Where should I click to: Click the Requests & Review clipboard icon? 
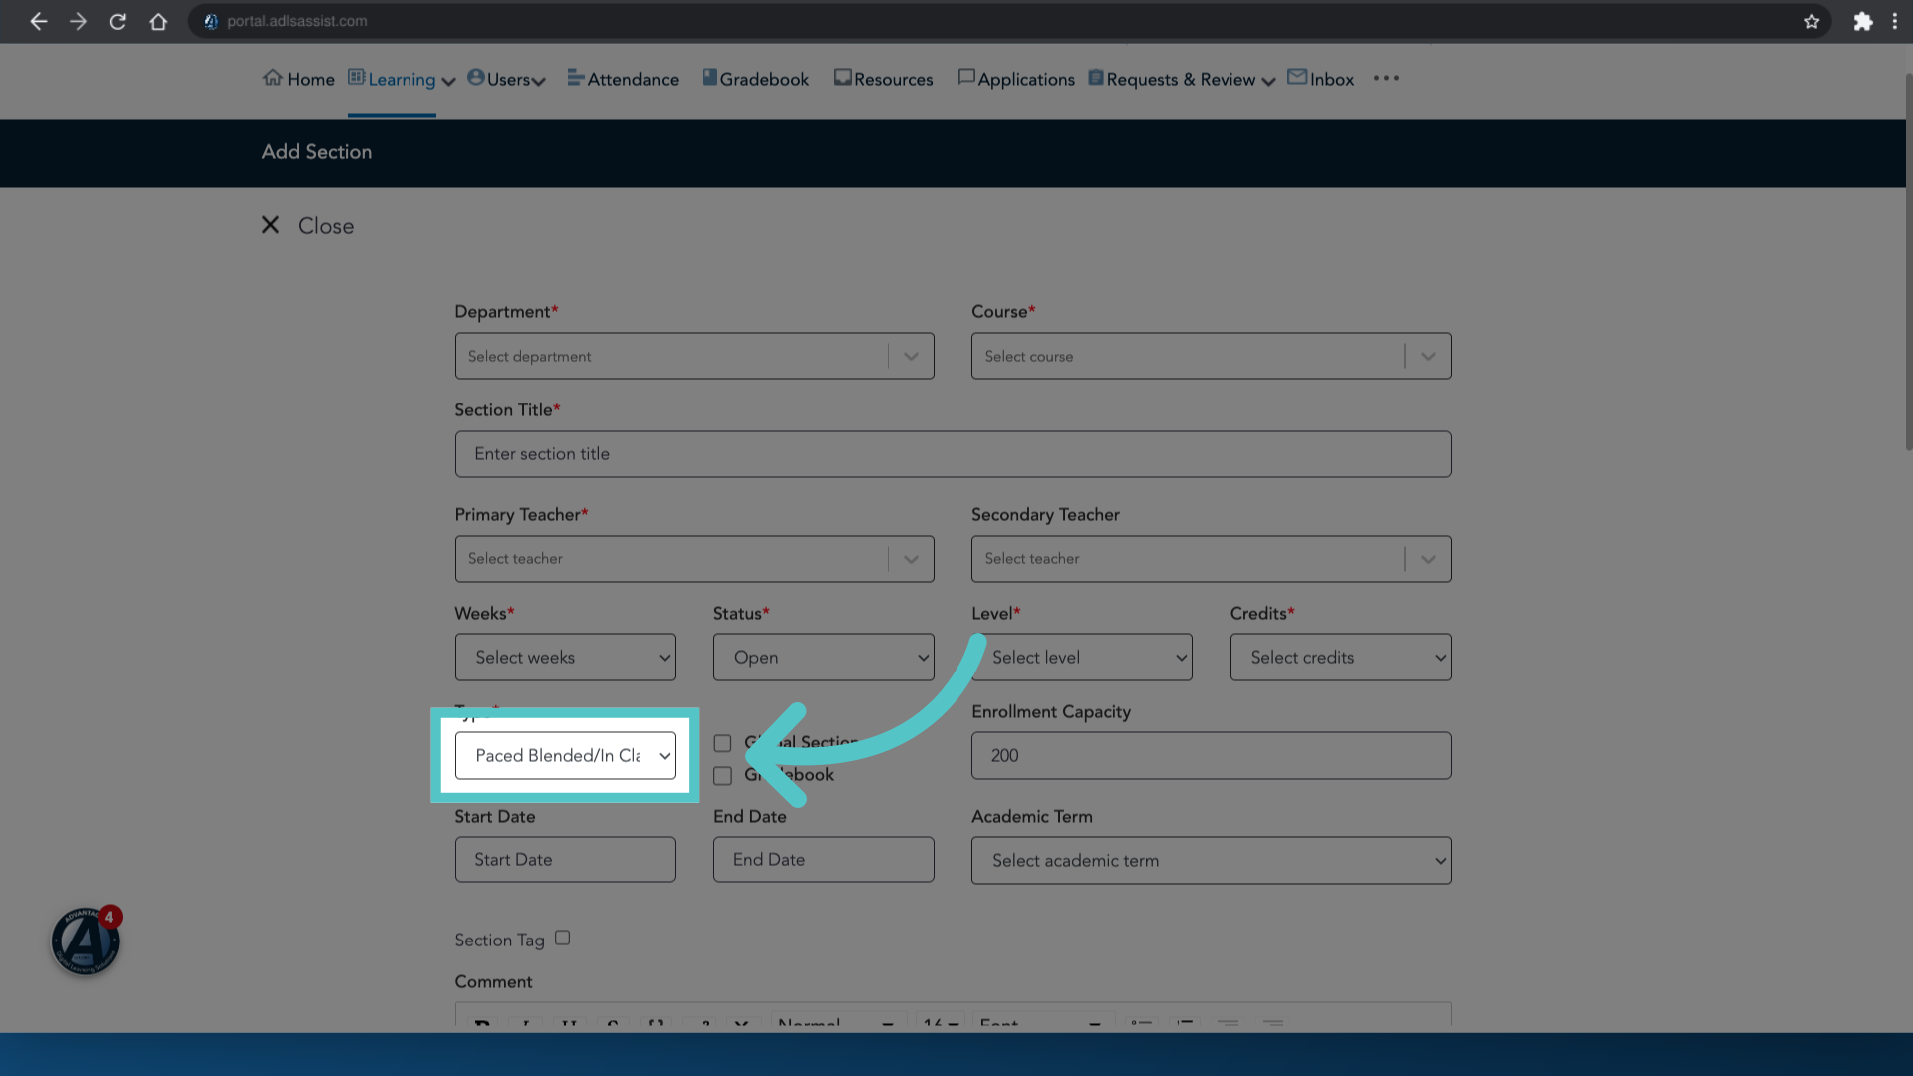point(1096,77)
